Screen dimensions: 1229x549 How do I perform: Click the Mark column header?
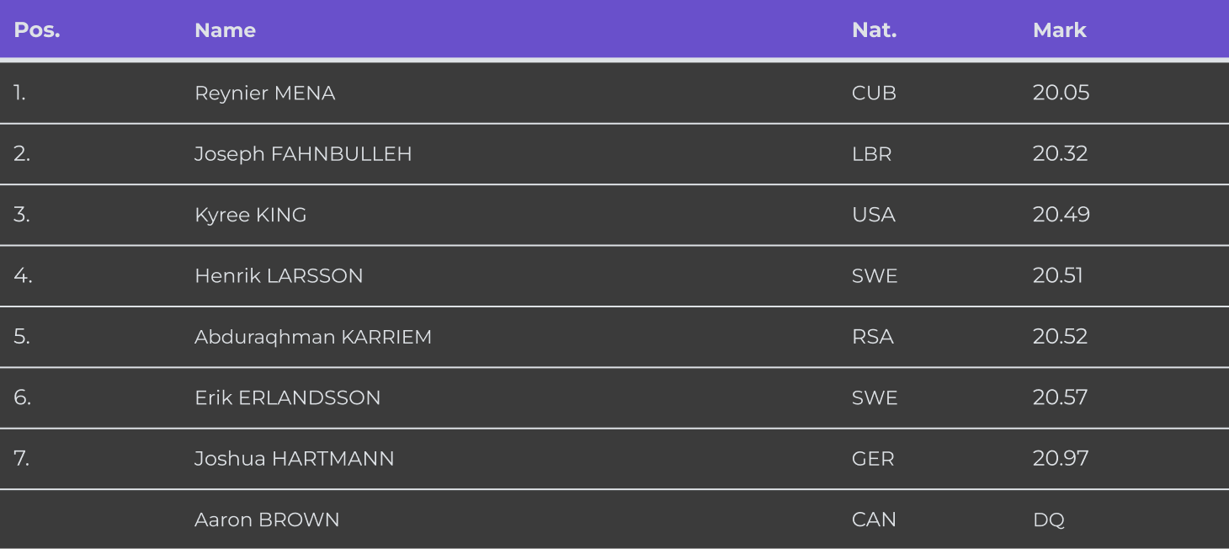pos(1059,30)
